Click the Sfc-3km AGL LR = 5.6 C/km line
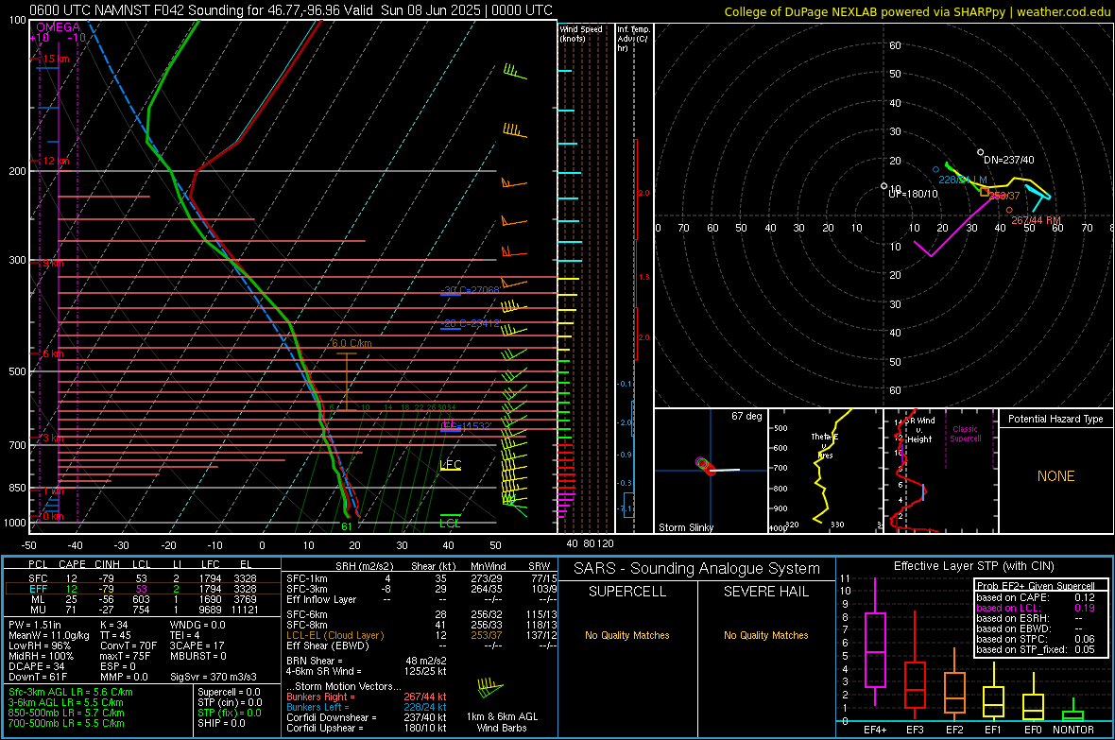The height and width of the screenshot is (740, 1115). pyautogui.click(x=71, y=692)
